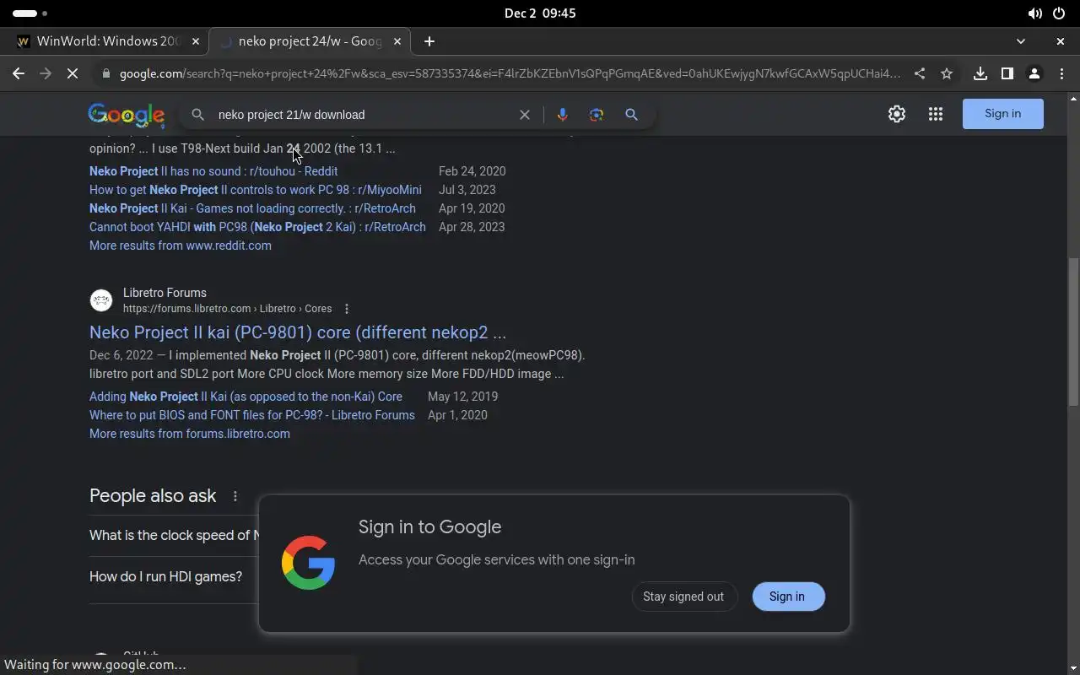This screenshot has height=675, width=1080.
Task: Close the WinWorld tab
Action: pyautogui.click(x=196, y=41)
